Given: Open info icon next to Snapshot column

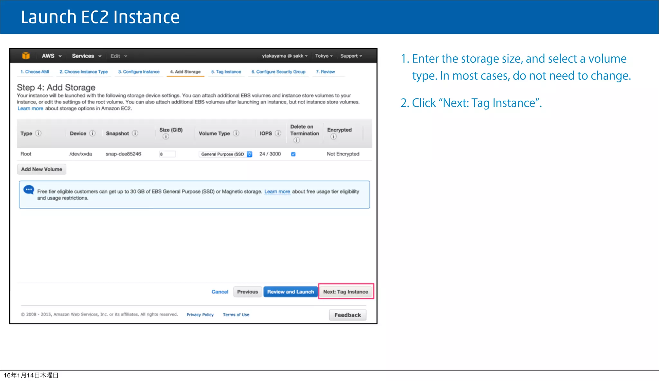Looking at the screenshot, I should click(x=135, y=133).
